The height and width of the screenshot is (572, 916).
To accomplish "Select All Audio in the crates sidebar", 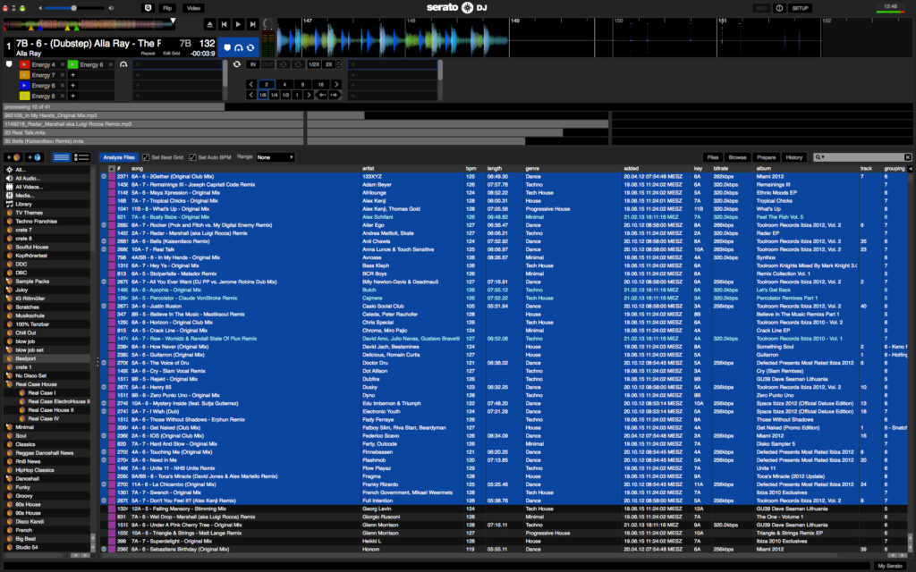I will [x=28, y=179].
